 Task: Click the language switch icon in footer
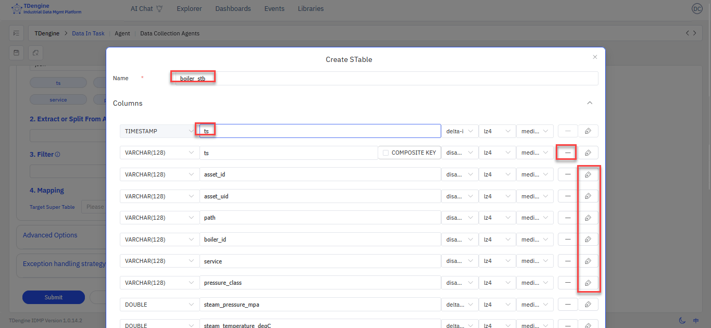point(696,321)
